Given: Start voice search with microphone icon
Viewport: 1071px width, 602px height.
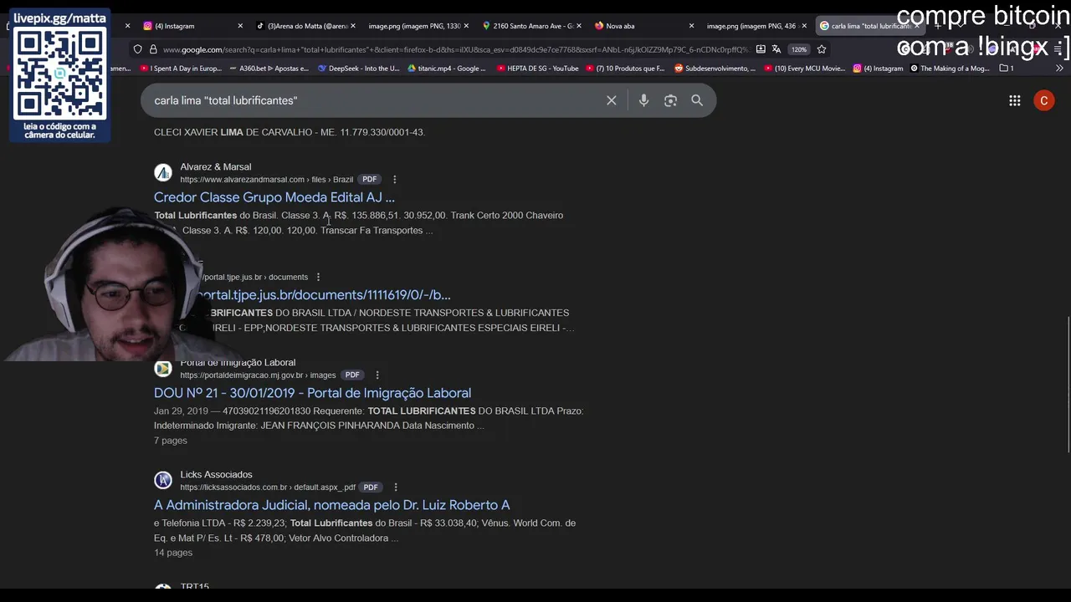Looking at the screenshot, I should point(643,100).
